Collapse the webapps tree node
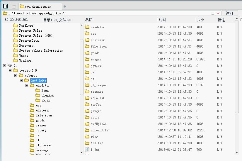 point(16,76)
